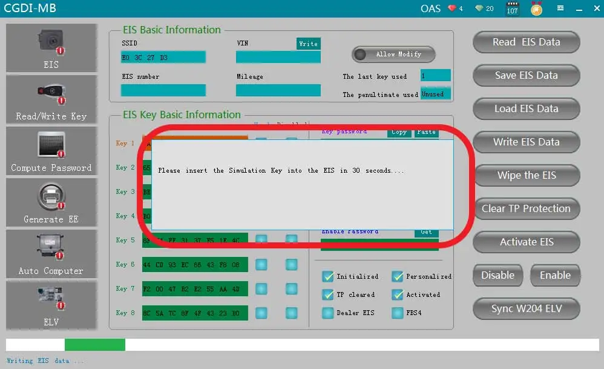This screenshot has width=604, height=369.
Task: Click the Key 7 label
Action: (x=125, y=289)
